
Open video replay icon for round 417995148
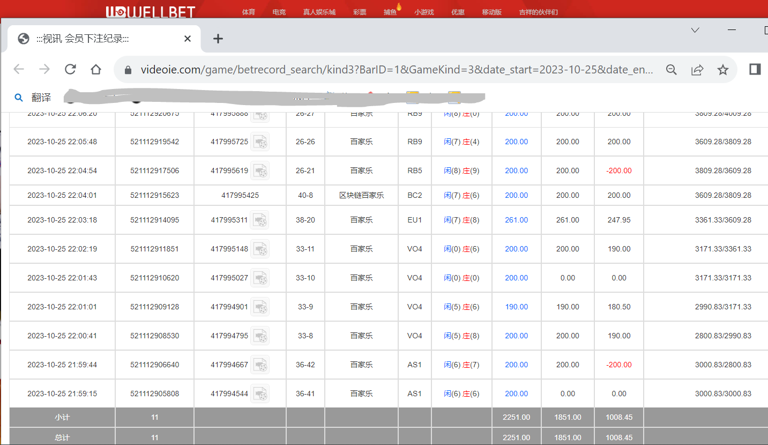[260, 249]
